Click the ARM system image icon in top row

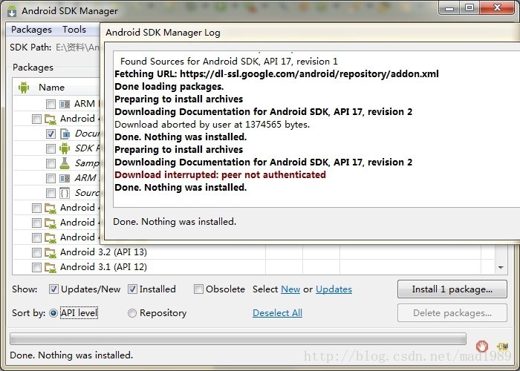[x=65, y=104]
